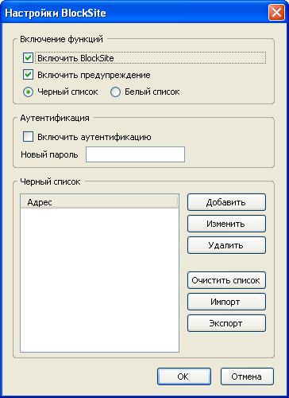The height and width of the screenshot is (398, 289).
Task: Confirm settings with the OK button
Action: (x=184, y=377)
